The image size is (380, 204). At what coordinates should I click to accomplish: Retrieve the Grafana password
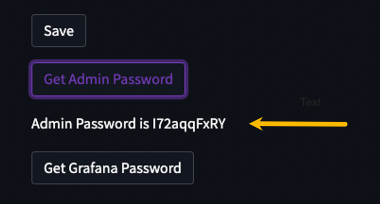point(112,168)
